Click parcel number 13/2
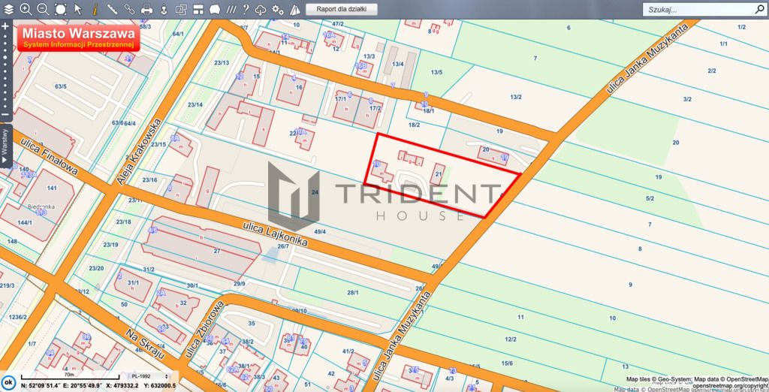Image resolution: width=769 pixels, height=392 pixels. (x=515, y=97)
